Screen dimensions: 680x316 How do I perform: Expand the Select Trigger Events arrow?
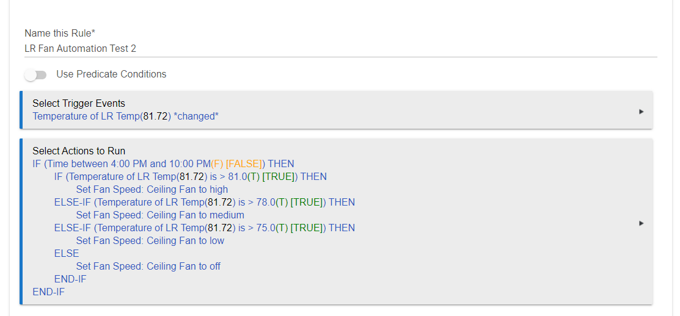(x=642, y=112)
